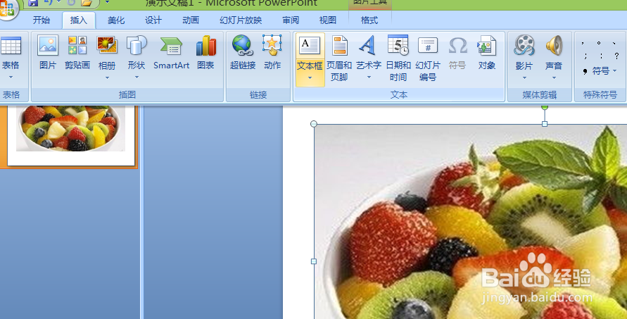The width and height of the screenshot is (627, 319).
Task: Open the 幻灯片放映 tab
Action: 241,20
